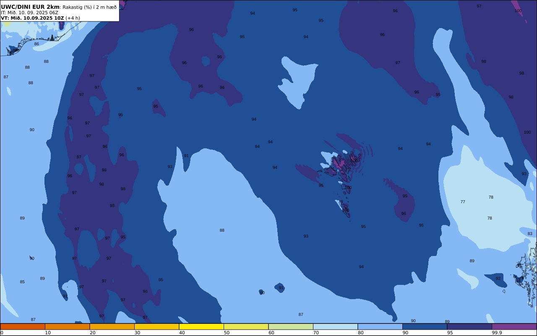Click the 'Rakastig (%) í 2 m hæð' label
Screen dimensions: 537x336
[90, 7]
